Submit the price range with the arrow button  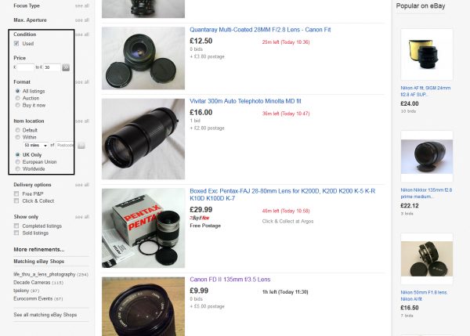point(66,67)
